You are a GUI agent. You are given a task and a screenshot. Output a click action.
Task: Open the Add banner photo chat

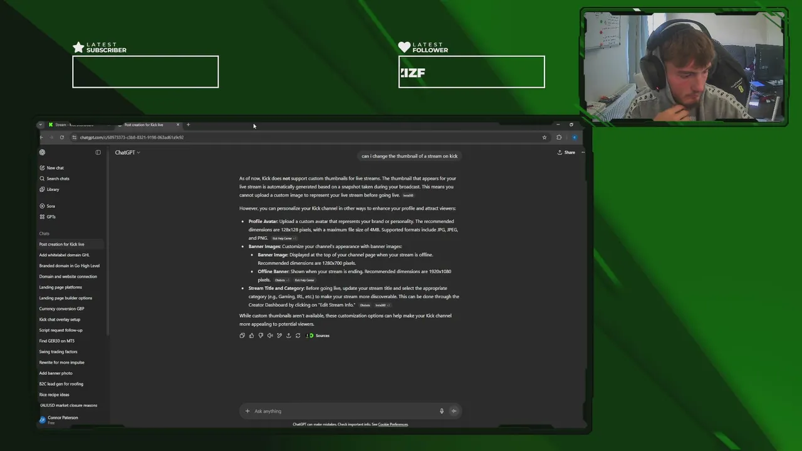pyautogui.click(x=71, y=373)
